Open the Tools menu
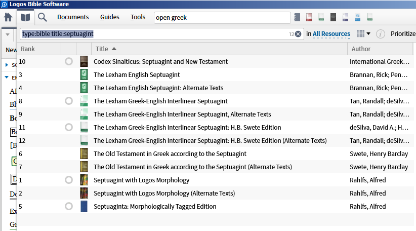Screen dimensions: 416x231 coord(138,17)
